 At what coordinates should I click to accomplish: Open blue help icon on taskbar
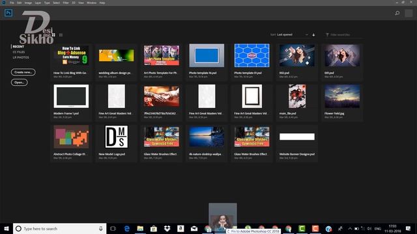pos(328,228)
